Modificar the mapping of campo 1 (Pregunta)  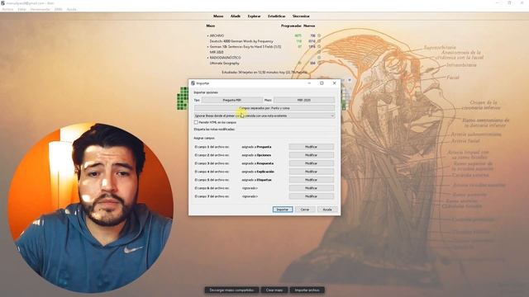[x=311, y=147]
